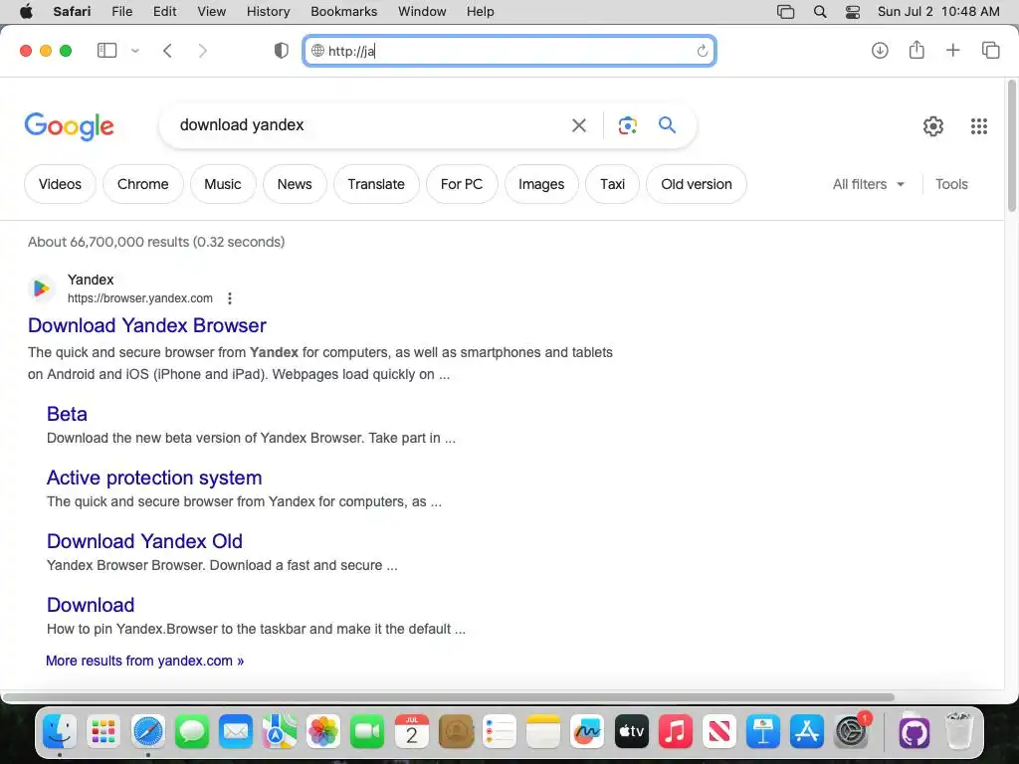Open Launchpad from the Dock
1019x764 pixels.
103,731
